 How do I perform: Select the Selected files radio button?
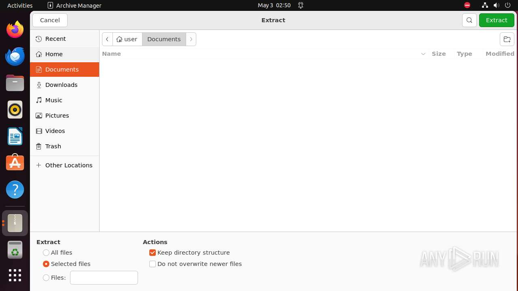tap(46, 264)
